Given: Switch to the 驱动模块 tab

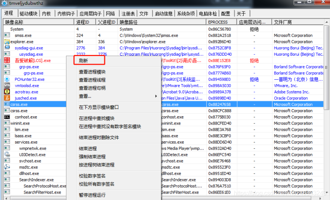Looking at the screenshot, I should pyautogui.click(x=28, y=14).
